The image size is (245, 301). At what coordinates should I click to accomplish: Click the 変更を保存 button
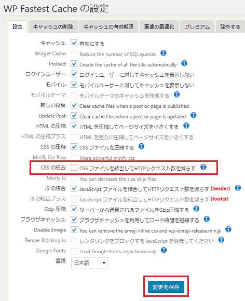click(166, 287)
